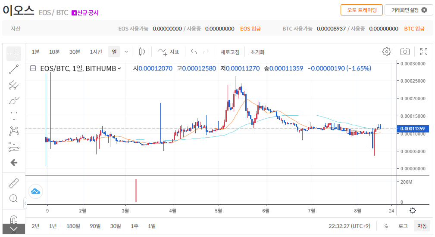Toggle the 로그 logarithmic scale
435x237 pixels.
click(403, 226)
